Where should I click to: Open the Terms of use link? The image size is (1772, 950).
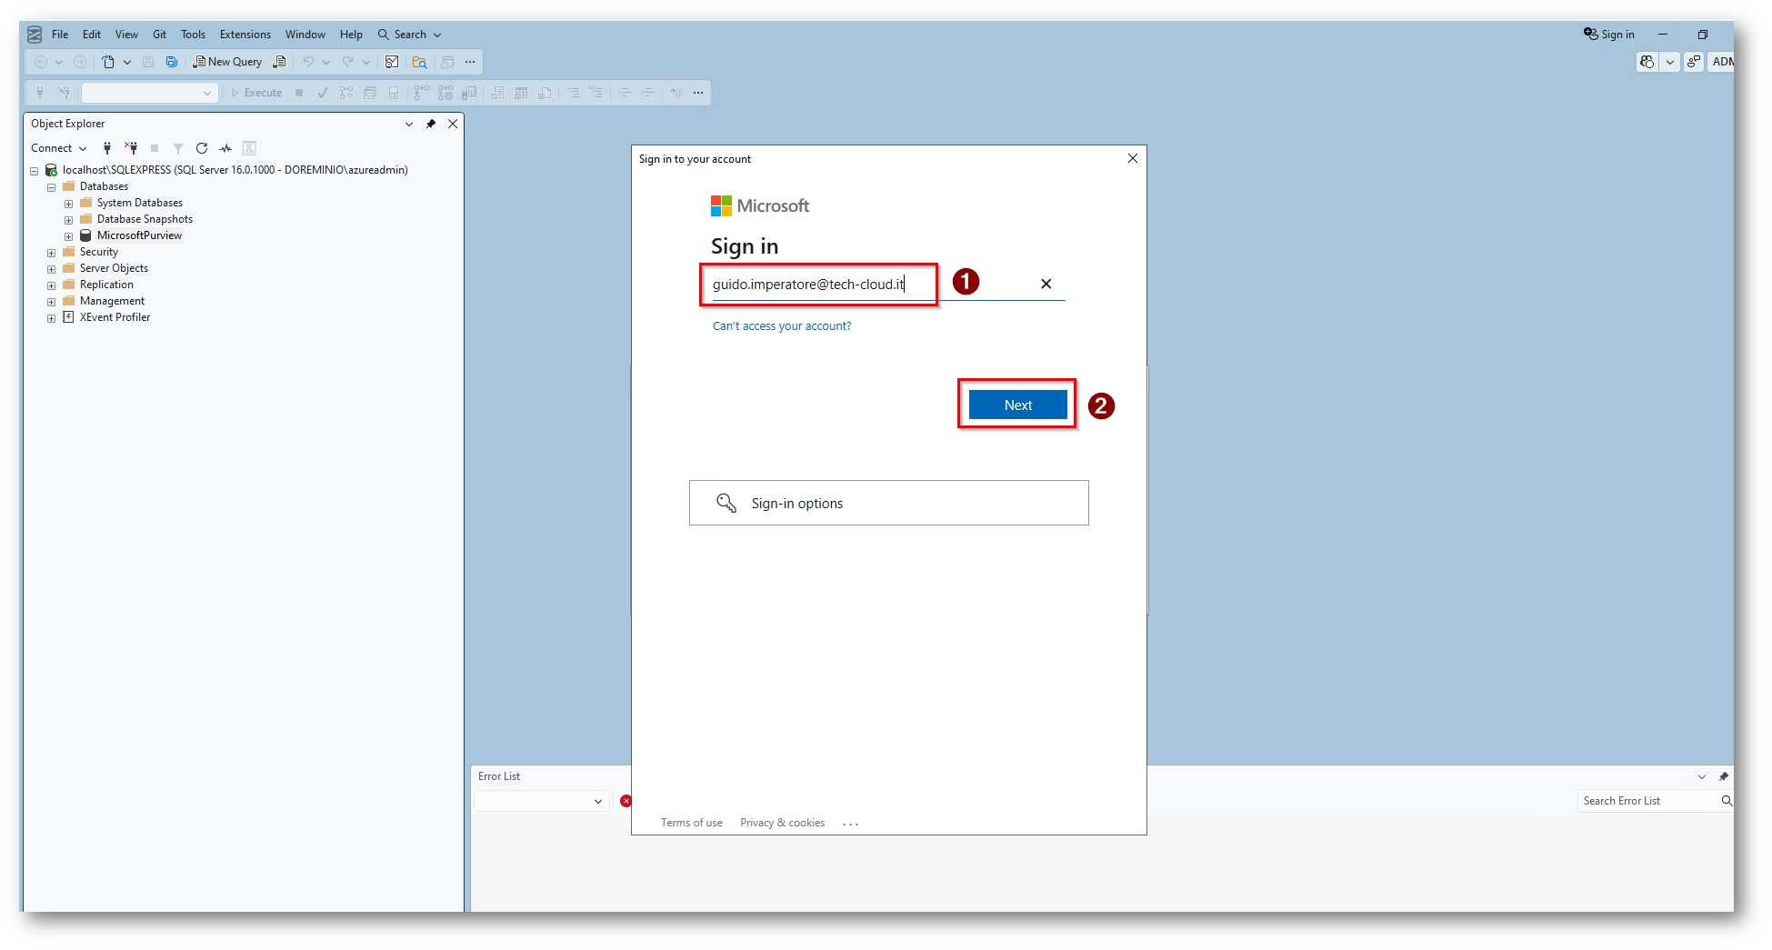coord(691,823)
